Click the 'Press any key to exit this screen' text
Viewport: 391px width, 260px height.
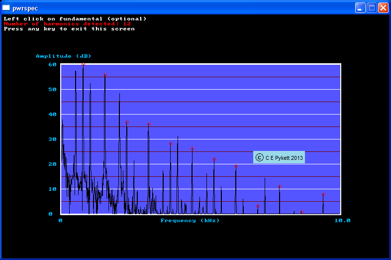(69, 29)
